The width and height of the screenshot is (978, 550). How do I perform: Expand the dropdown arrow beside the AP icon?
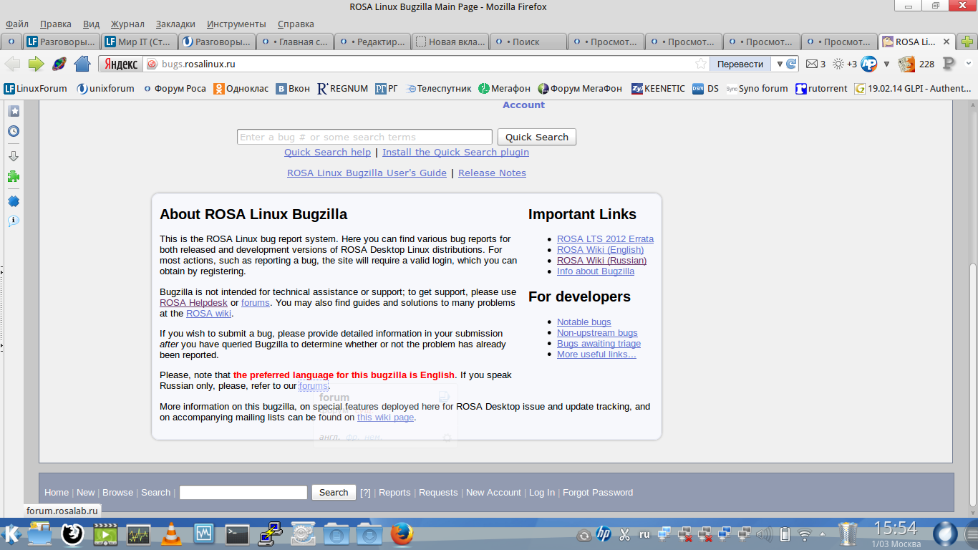(x=886, y=64)
